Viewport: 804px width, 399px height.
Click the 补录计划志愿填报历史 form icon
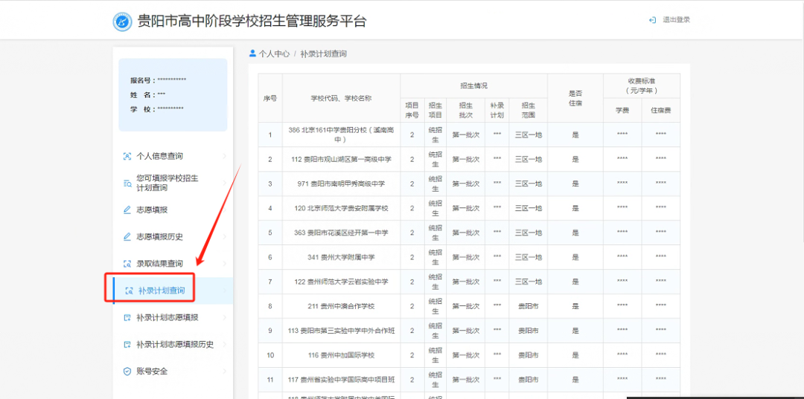pos(128,345)
